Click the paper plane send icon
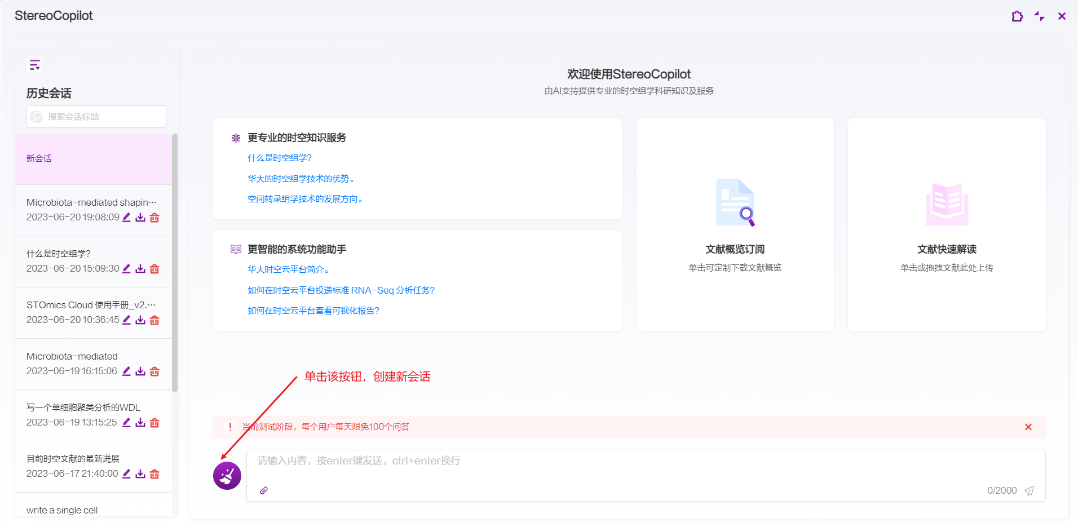Image resolution: width=1078 pixels, height=527 pixels. click(x=1029, y=490)
